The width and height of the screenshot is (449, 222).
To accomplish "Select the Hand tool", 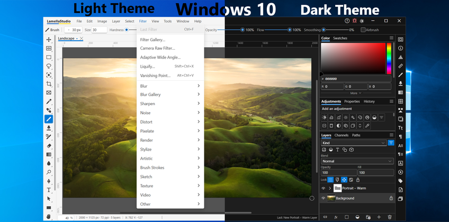I will coord(49,216).
